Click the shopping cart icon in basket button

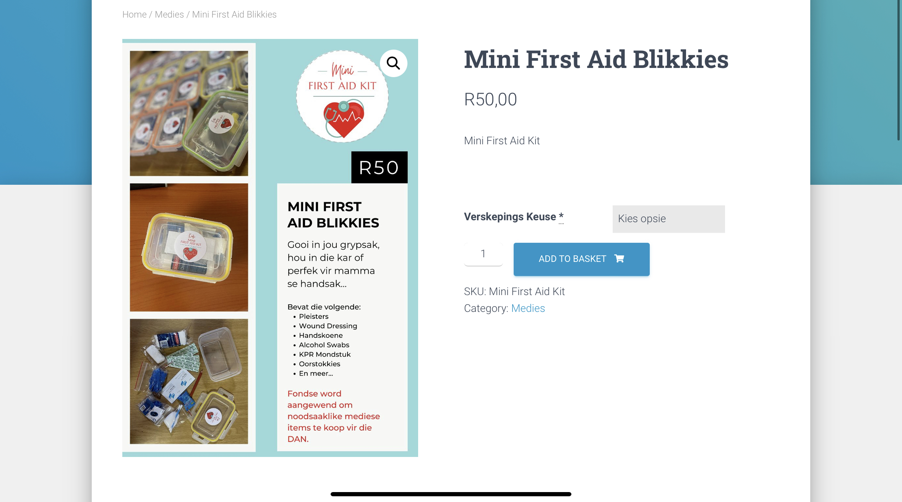pos(619,258)
